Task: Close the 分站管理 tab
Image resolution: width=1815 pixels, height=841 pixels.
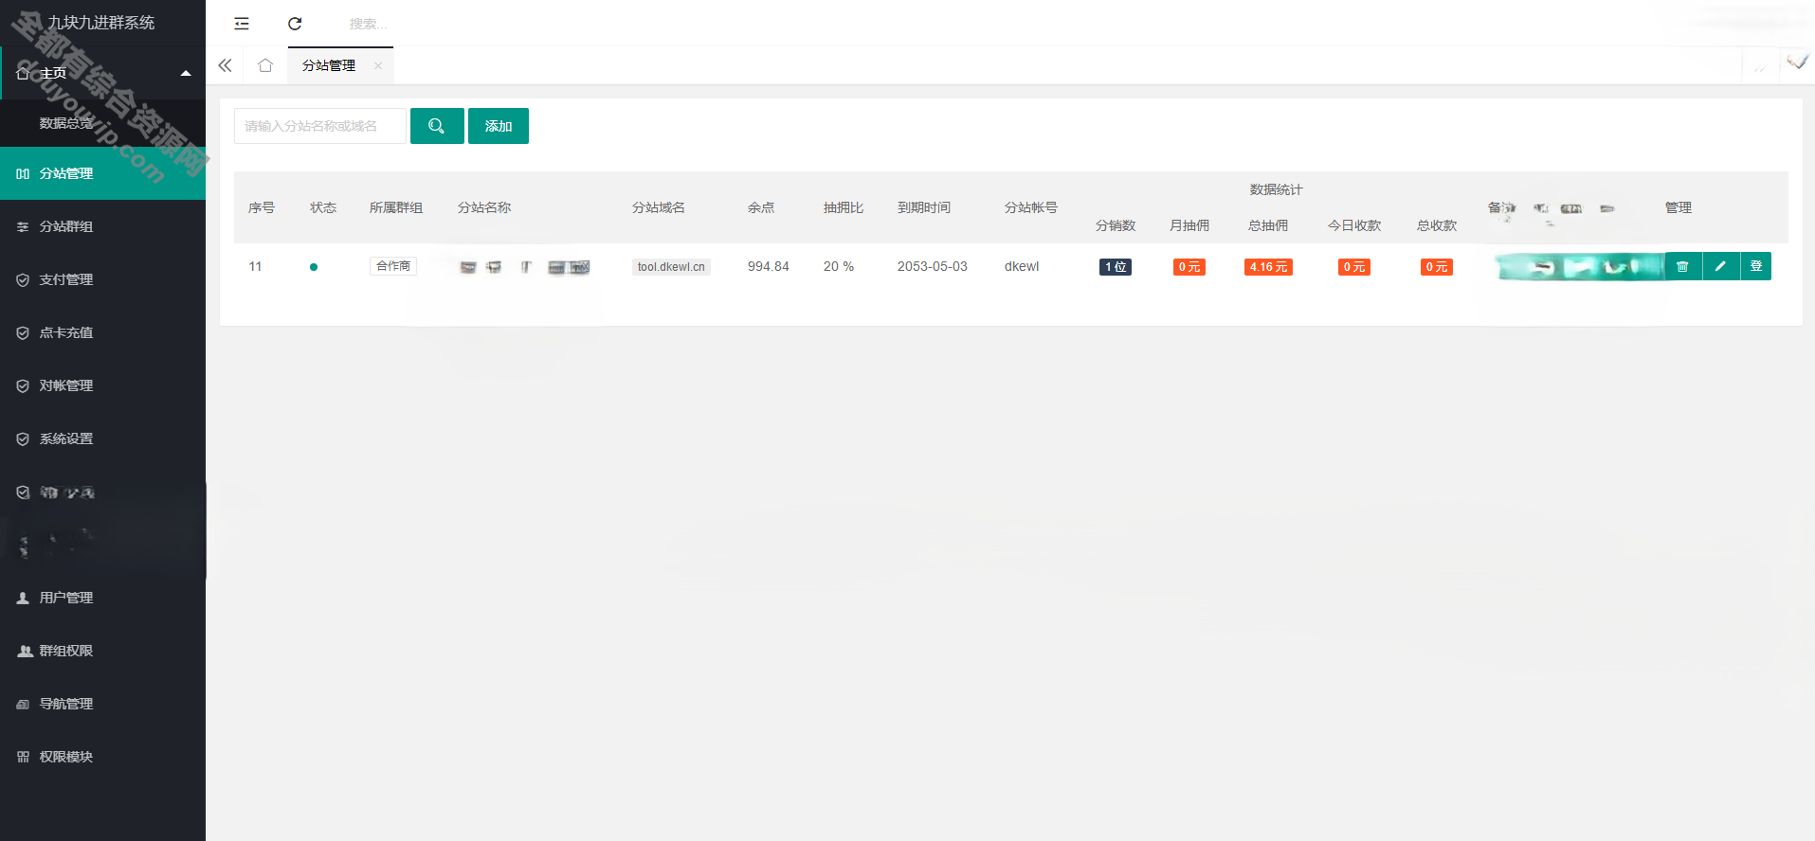Action: click(x=377, y=65)
